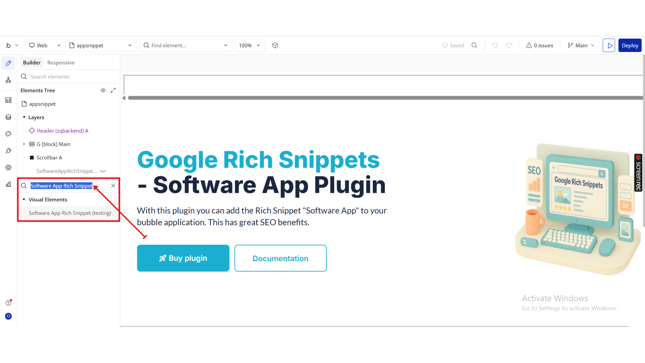Open the Plugins tab plug icon
Image resolution: width=645 pixels, height=363 pixels.
8,151
